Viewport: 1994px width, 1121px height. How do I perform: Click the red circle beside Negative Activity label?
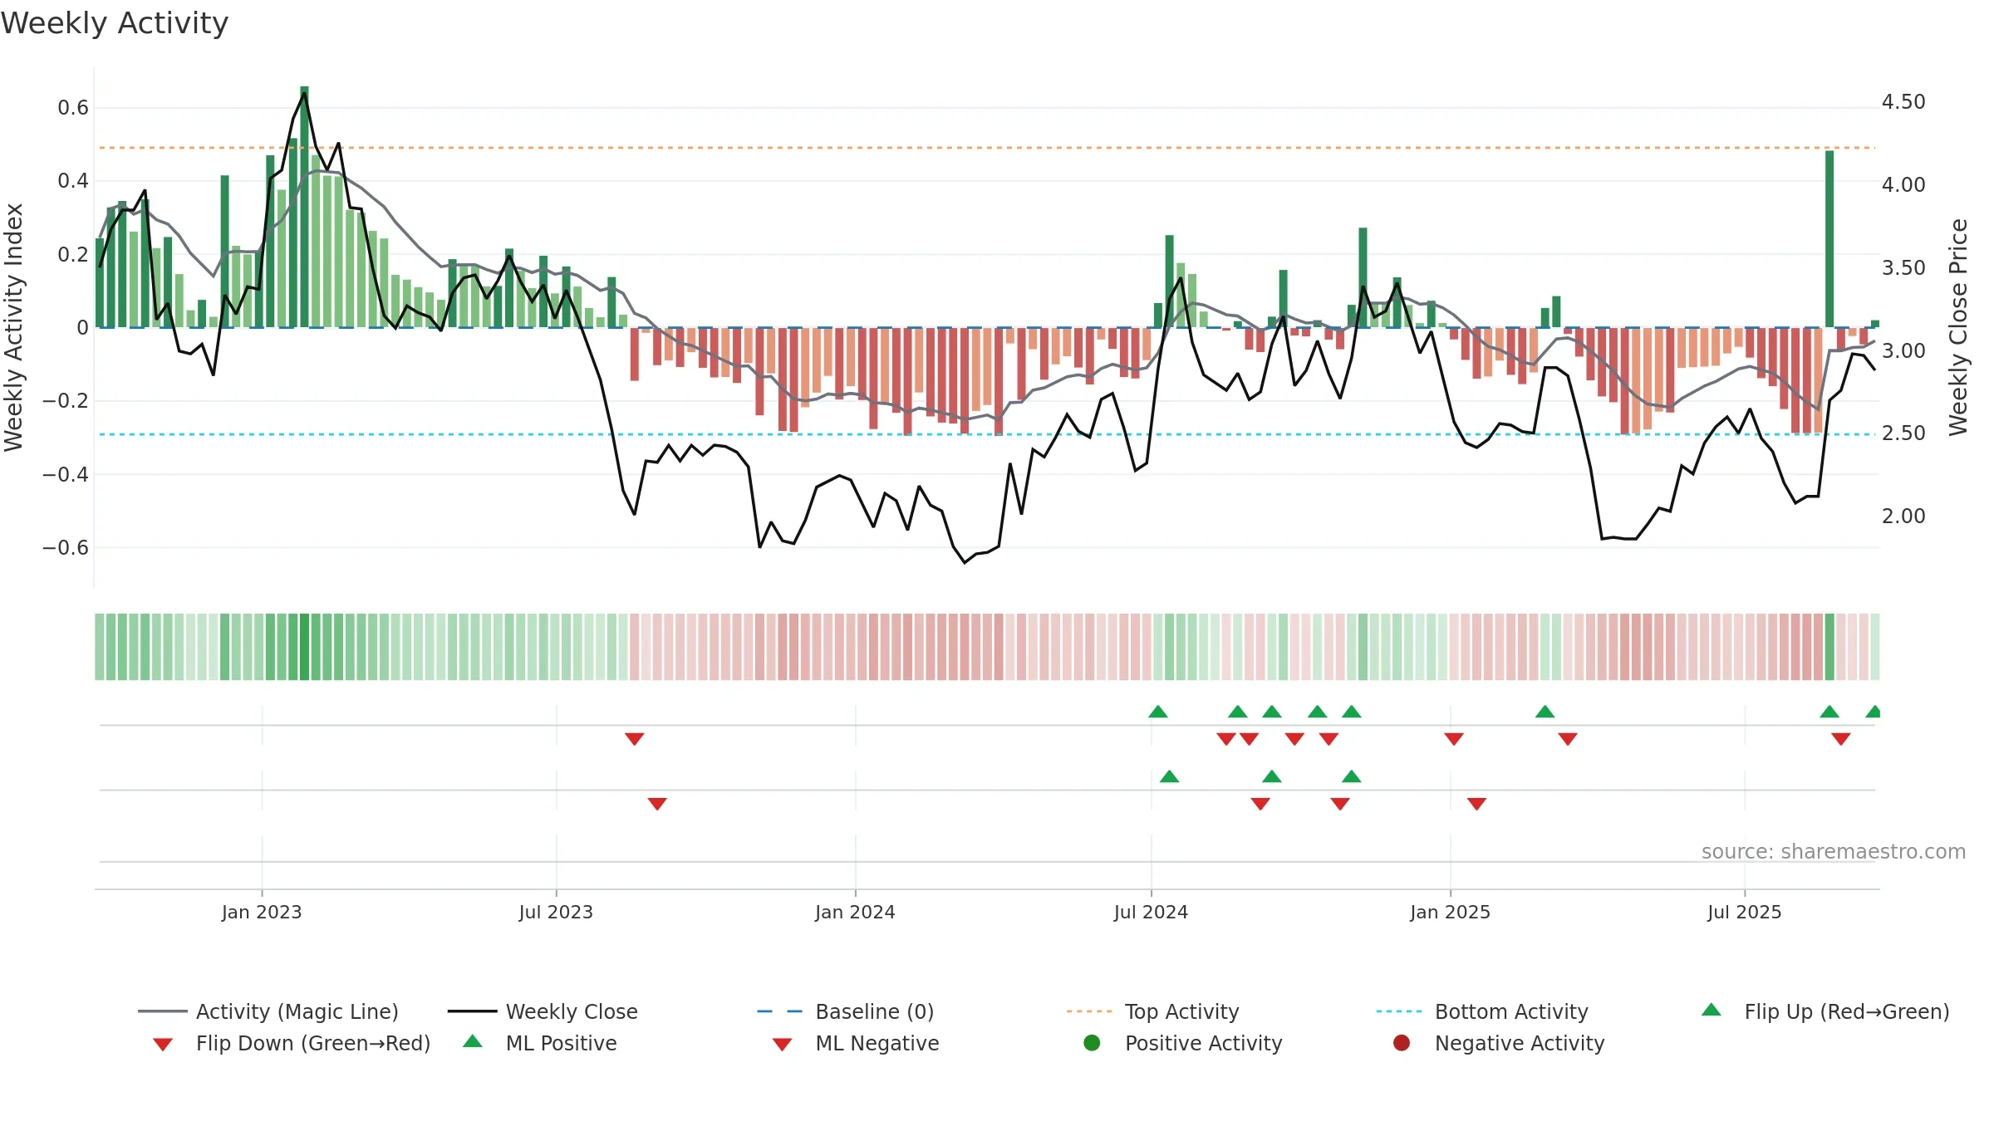click(x=1402, y=1043)
